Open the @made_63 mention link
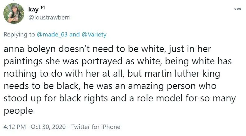 tap(52, 34)
